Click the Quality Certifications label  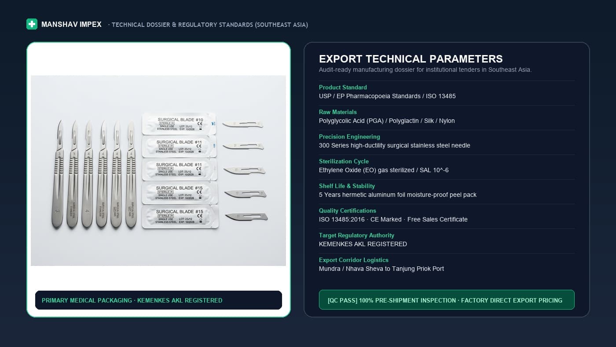tap(348, 210)
